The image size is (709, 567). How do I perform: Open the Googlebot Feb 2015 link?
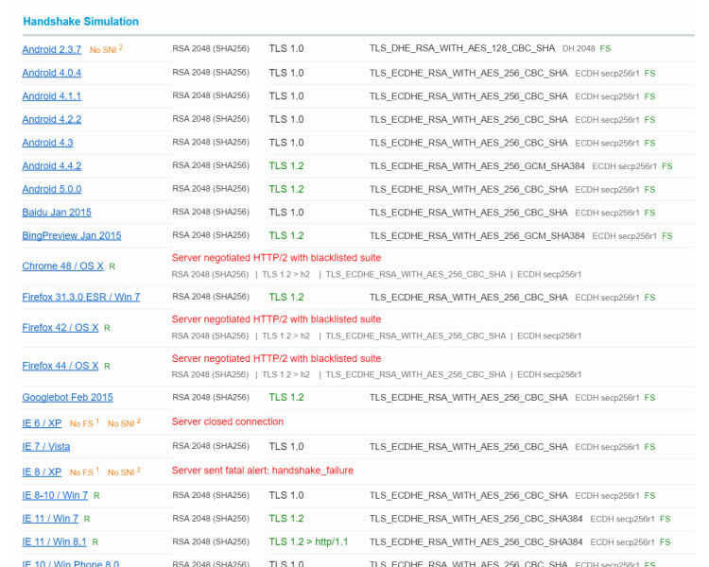click(67, 398)
